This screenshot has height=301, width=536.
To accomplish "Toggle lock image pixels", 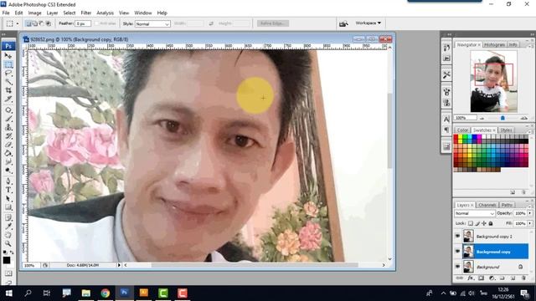I will (477, 223).
